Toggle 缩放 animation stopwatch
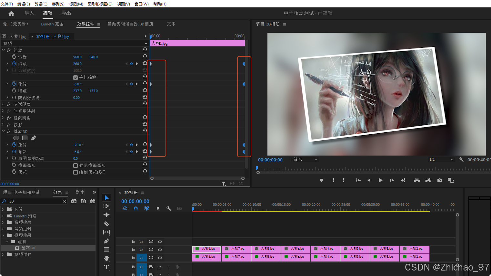491x276 pixels. [14, 63]
